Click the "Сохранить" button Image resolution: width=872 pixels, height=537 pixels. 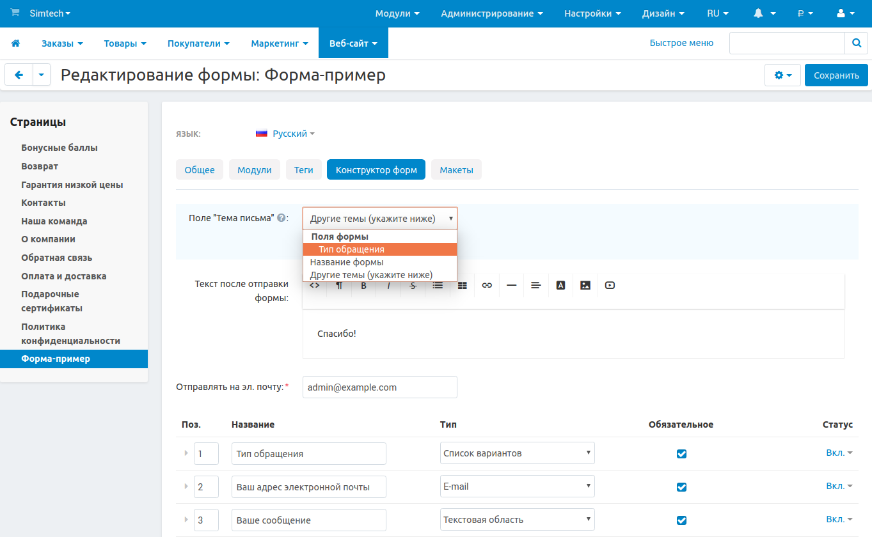click(x=836, y=75)
